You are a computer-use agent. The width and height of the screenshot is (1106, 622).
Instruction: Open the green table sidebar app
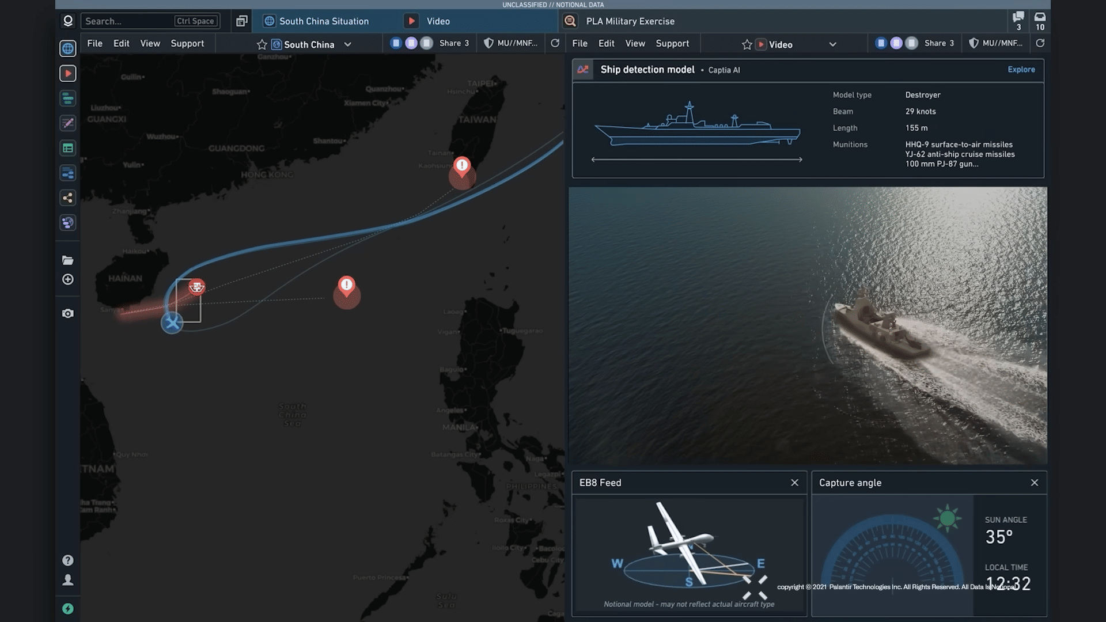pyautogui.click(x=68, y=148)
